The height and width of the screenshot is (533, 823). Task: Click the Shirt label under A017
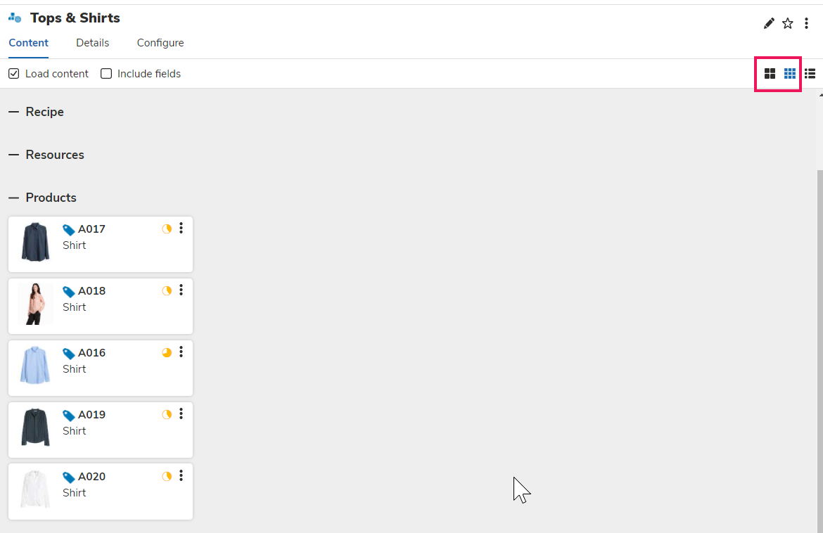(x=74, y=245)
